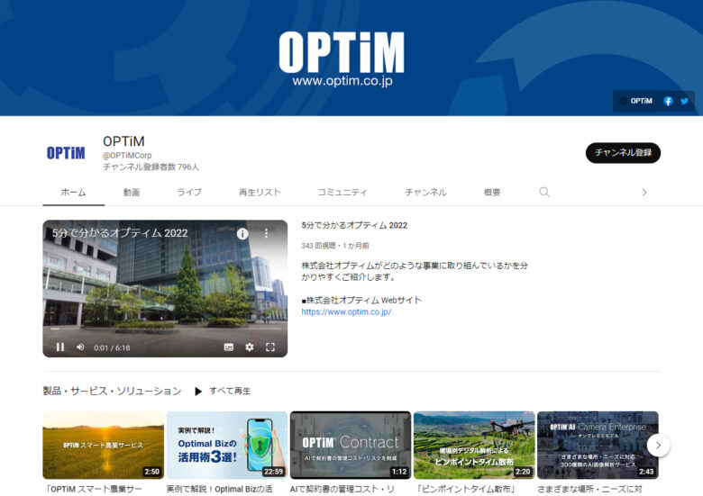Open the video player settings gear

click(250, 347)
